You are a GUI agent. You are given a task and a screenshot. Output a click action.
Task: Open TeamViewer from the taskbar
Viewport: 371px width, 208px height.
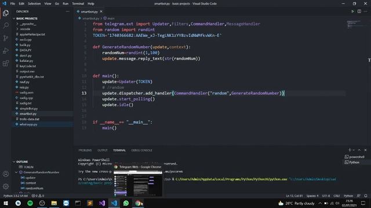pos(66,203)
